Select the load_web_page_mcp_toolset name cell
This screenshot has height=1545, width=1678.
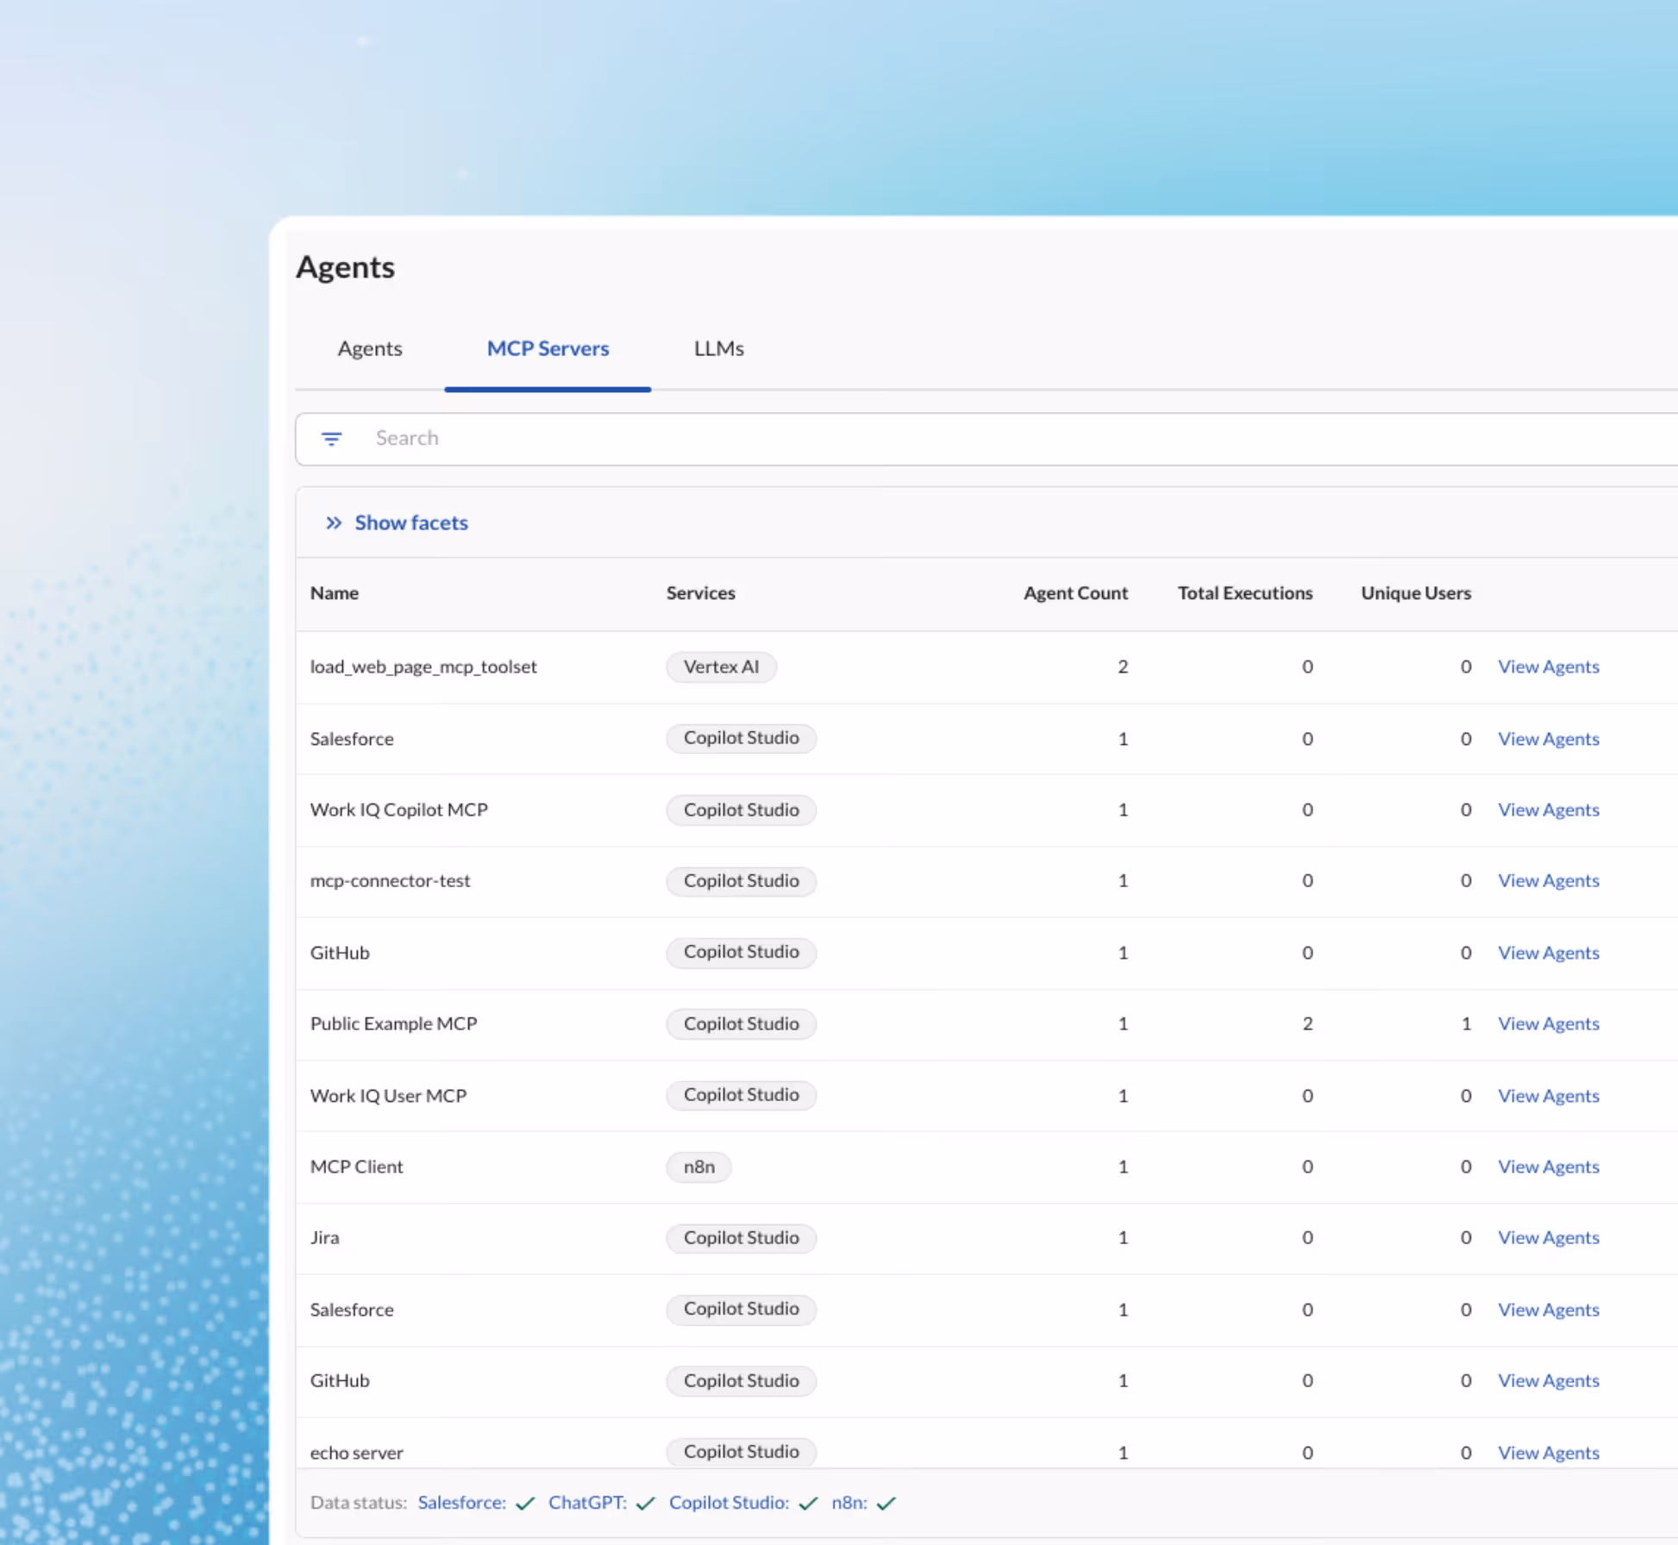point(423,666)
